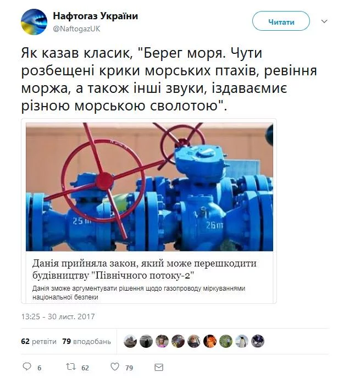Open the blue gas valve article image

(149, 187)
